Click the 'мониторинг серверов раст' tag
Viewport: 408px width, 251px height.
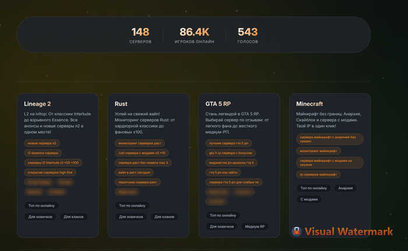(140, 143)
